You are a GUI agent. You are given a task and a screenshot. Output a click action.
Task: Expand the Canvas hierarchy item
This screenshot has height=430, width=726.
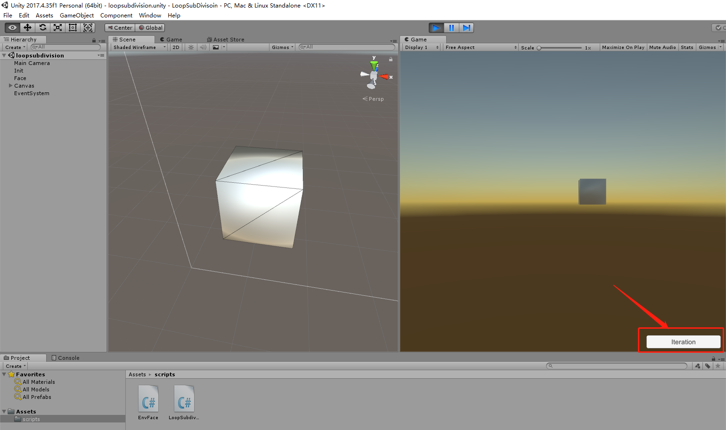click(x=10, y=85)
